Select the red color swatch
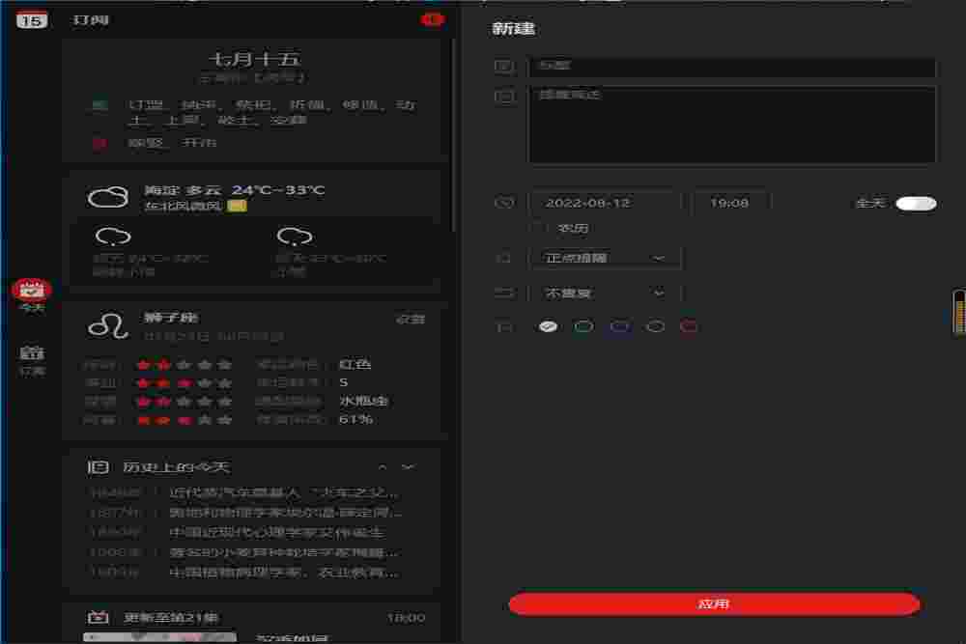The height and width of the screenshot is (644, 966). 689,326
